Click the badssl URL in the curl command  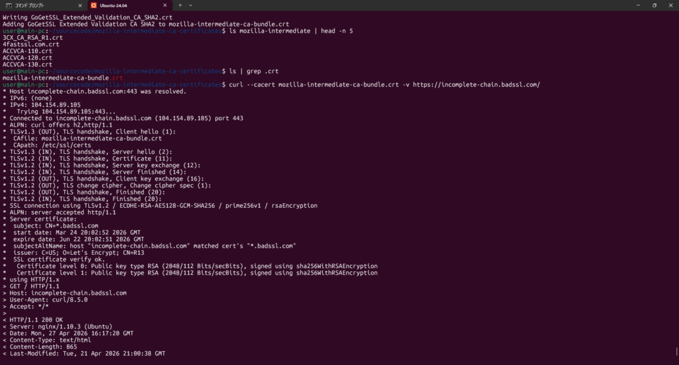pos(476,84)
